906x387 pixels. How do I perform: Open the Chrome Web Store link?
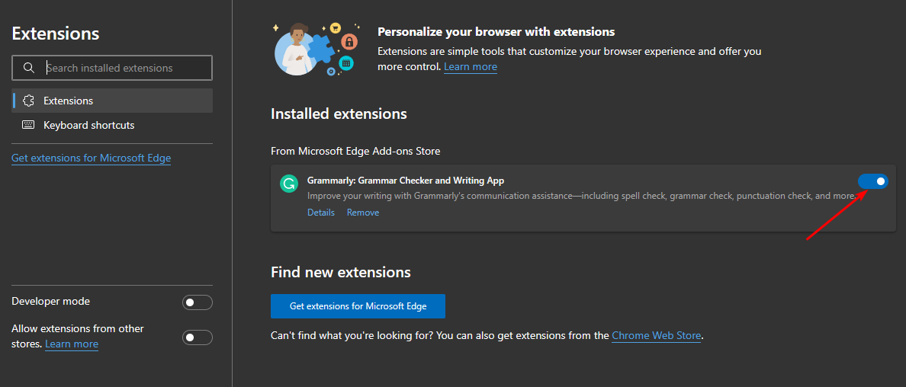[656, 335]
